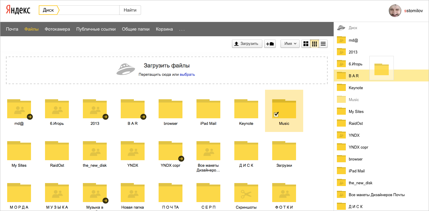Switch to small grid view
Image resolution: width=429 pixels, height=211 pixels.
[x=314, y=44]
